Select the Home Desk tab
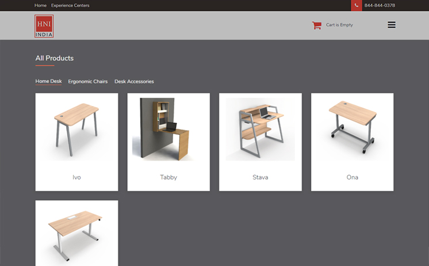This screenshot has height=266, width=429. [x=48, y=81]
